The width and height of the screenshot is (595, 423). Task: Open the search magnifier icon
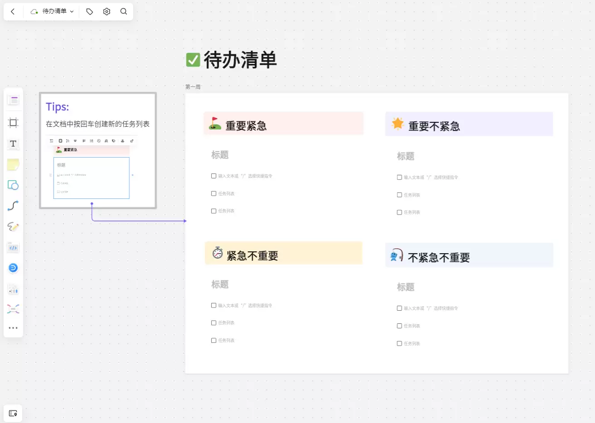click(x=124, y=11)
